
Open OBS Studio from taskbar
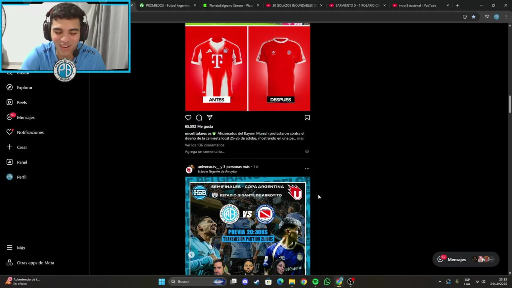tap(350, 282)
